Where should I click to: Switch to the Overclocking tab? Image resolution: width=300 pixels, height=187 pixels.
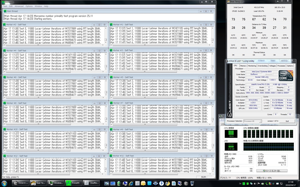(262, 66)
